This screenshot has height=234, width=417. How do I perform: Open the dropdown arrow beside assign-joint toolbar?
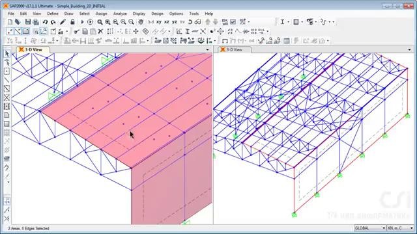[57, 41]
